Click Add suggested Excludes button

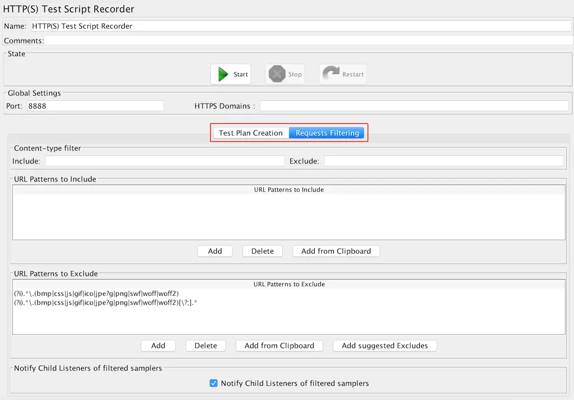tap(385, 346)
